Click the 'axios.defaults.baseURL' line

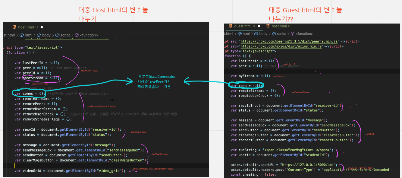284,165
